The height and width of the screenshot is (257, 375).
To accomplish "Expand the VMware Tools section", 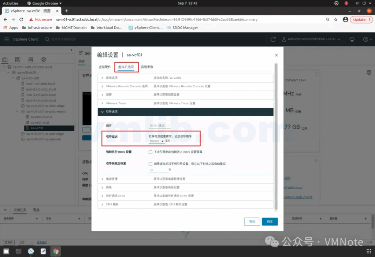I will tap(103, 103).
